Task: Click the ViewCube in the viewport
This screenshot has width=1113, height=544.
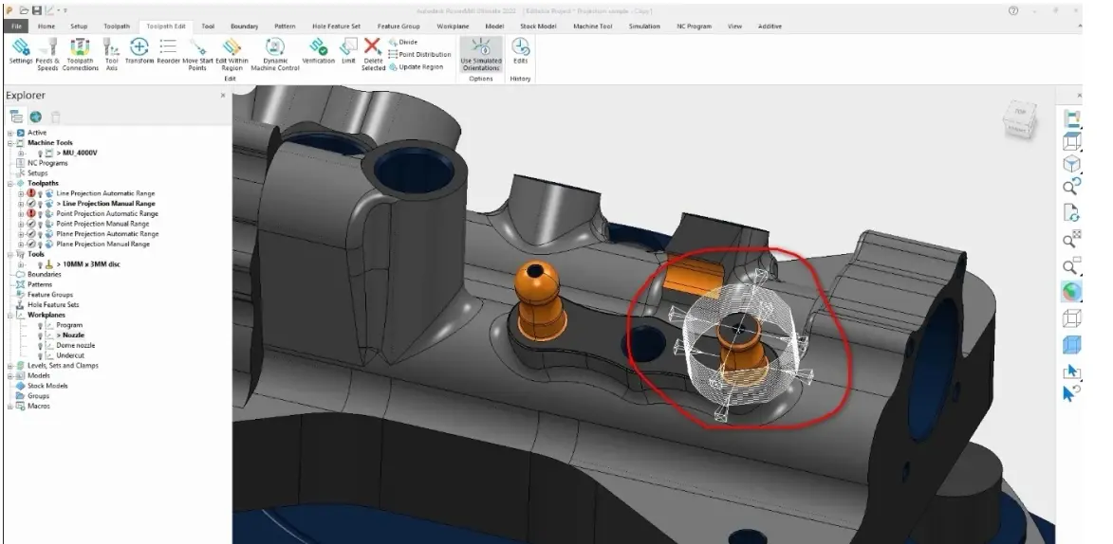Action: point(1019,118)
